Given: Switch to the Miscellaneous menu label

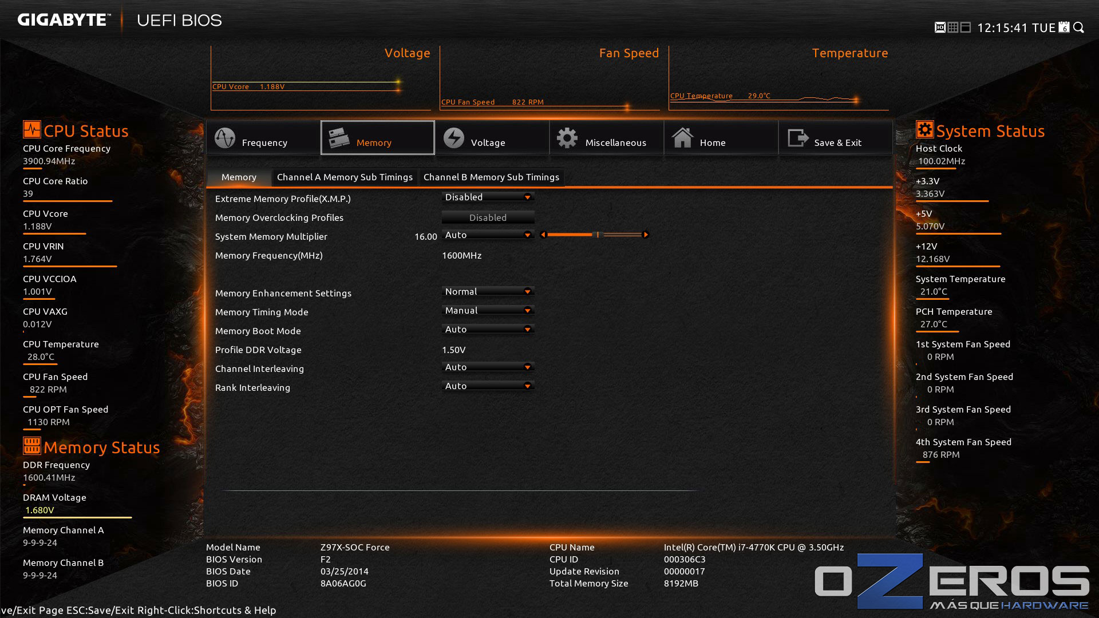Looking at the screenshot, I should [616, 142].
